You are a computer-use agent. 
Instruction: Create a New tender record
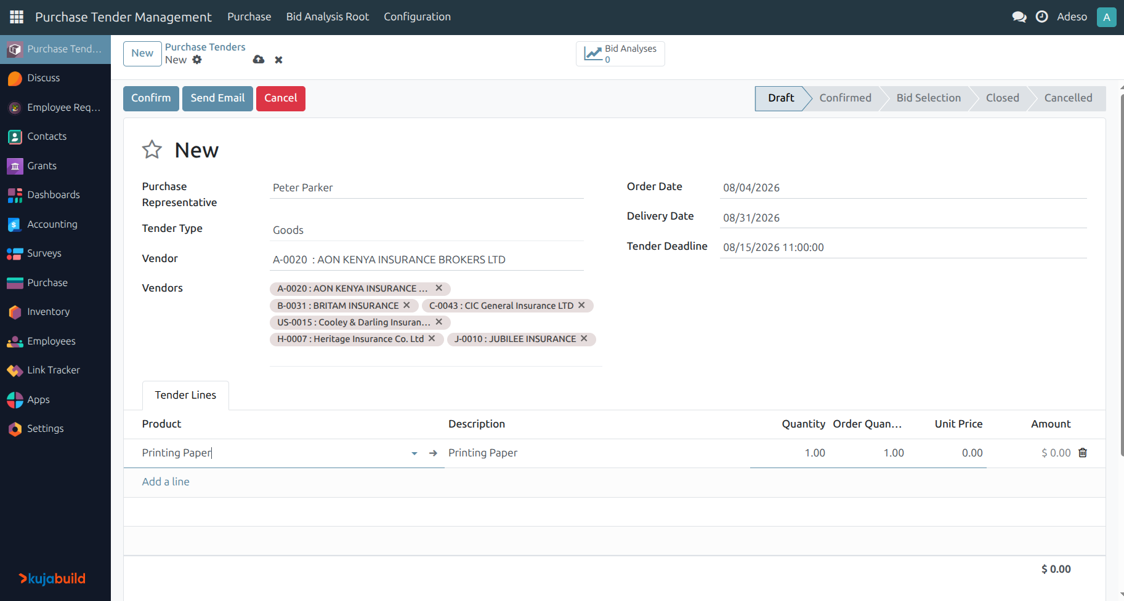click(x=142, y=54)
